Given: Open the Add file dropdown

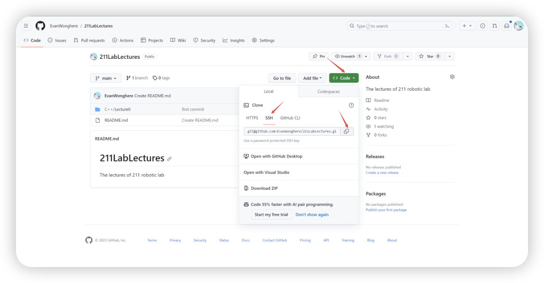Looking at the screenshot, I should (313, 78).
